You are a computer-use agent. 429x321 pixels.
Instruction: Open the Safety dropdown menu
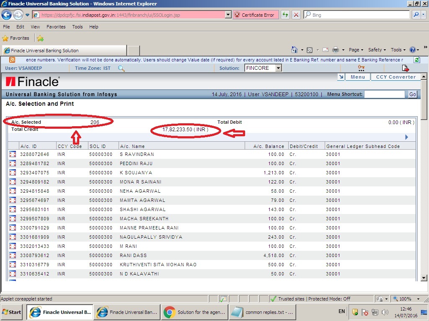(377, 50)
